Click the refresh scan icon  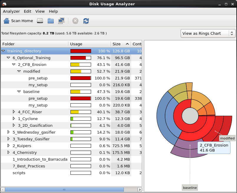(x=86, y=21)
